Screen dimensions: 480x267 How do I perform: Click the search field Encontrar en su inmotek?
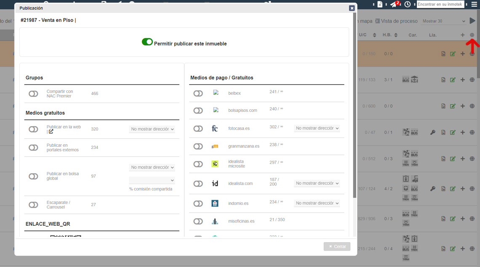pyautogui.click(x=440, y=4)
